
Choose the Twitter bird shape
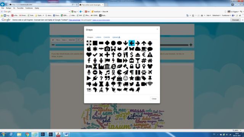(132, 84)
